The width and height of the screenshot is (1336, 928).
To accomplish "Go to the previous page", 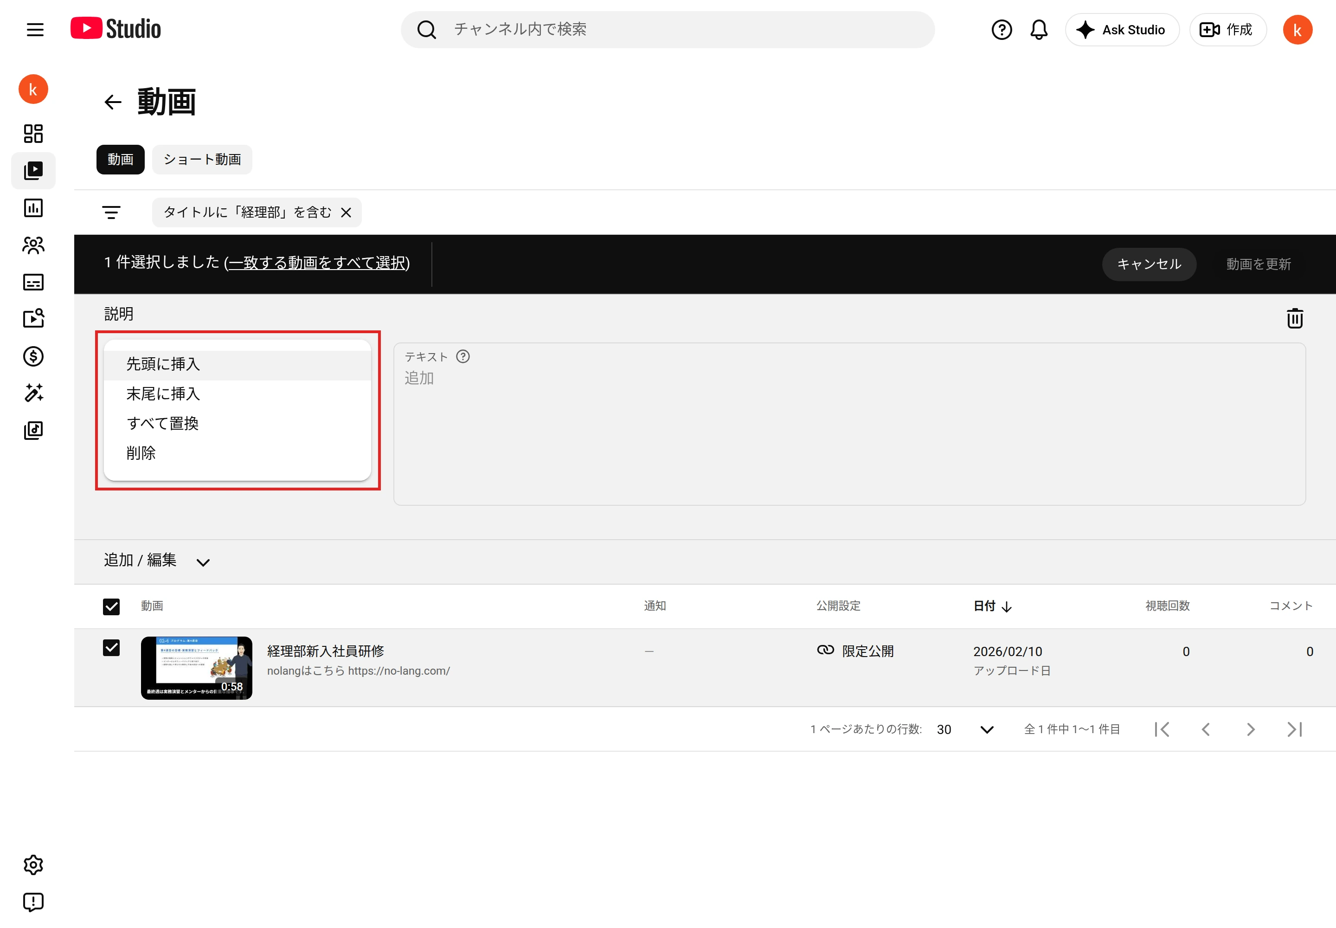I will pos(1206,729).
